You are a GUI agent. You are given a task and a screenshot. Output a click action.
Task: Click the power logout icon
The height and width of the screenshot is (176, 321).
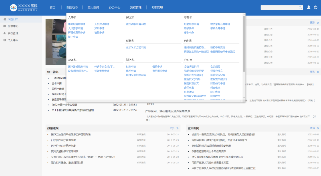(316, 7)
